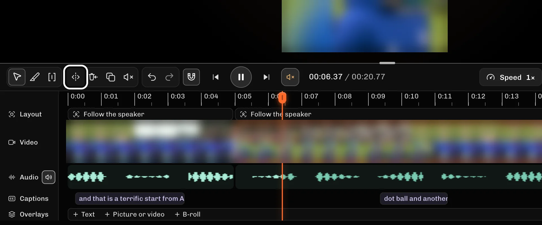542x225 pixels.
Task: Jump to 0:03 on the timeline ruler
Action: pyautogui.click(x=178, y=96)
